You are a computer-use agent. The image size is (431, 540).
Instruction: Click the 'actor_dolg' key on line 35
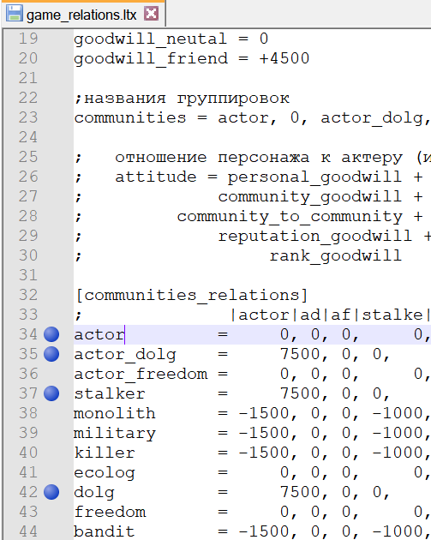point(125,355)
